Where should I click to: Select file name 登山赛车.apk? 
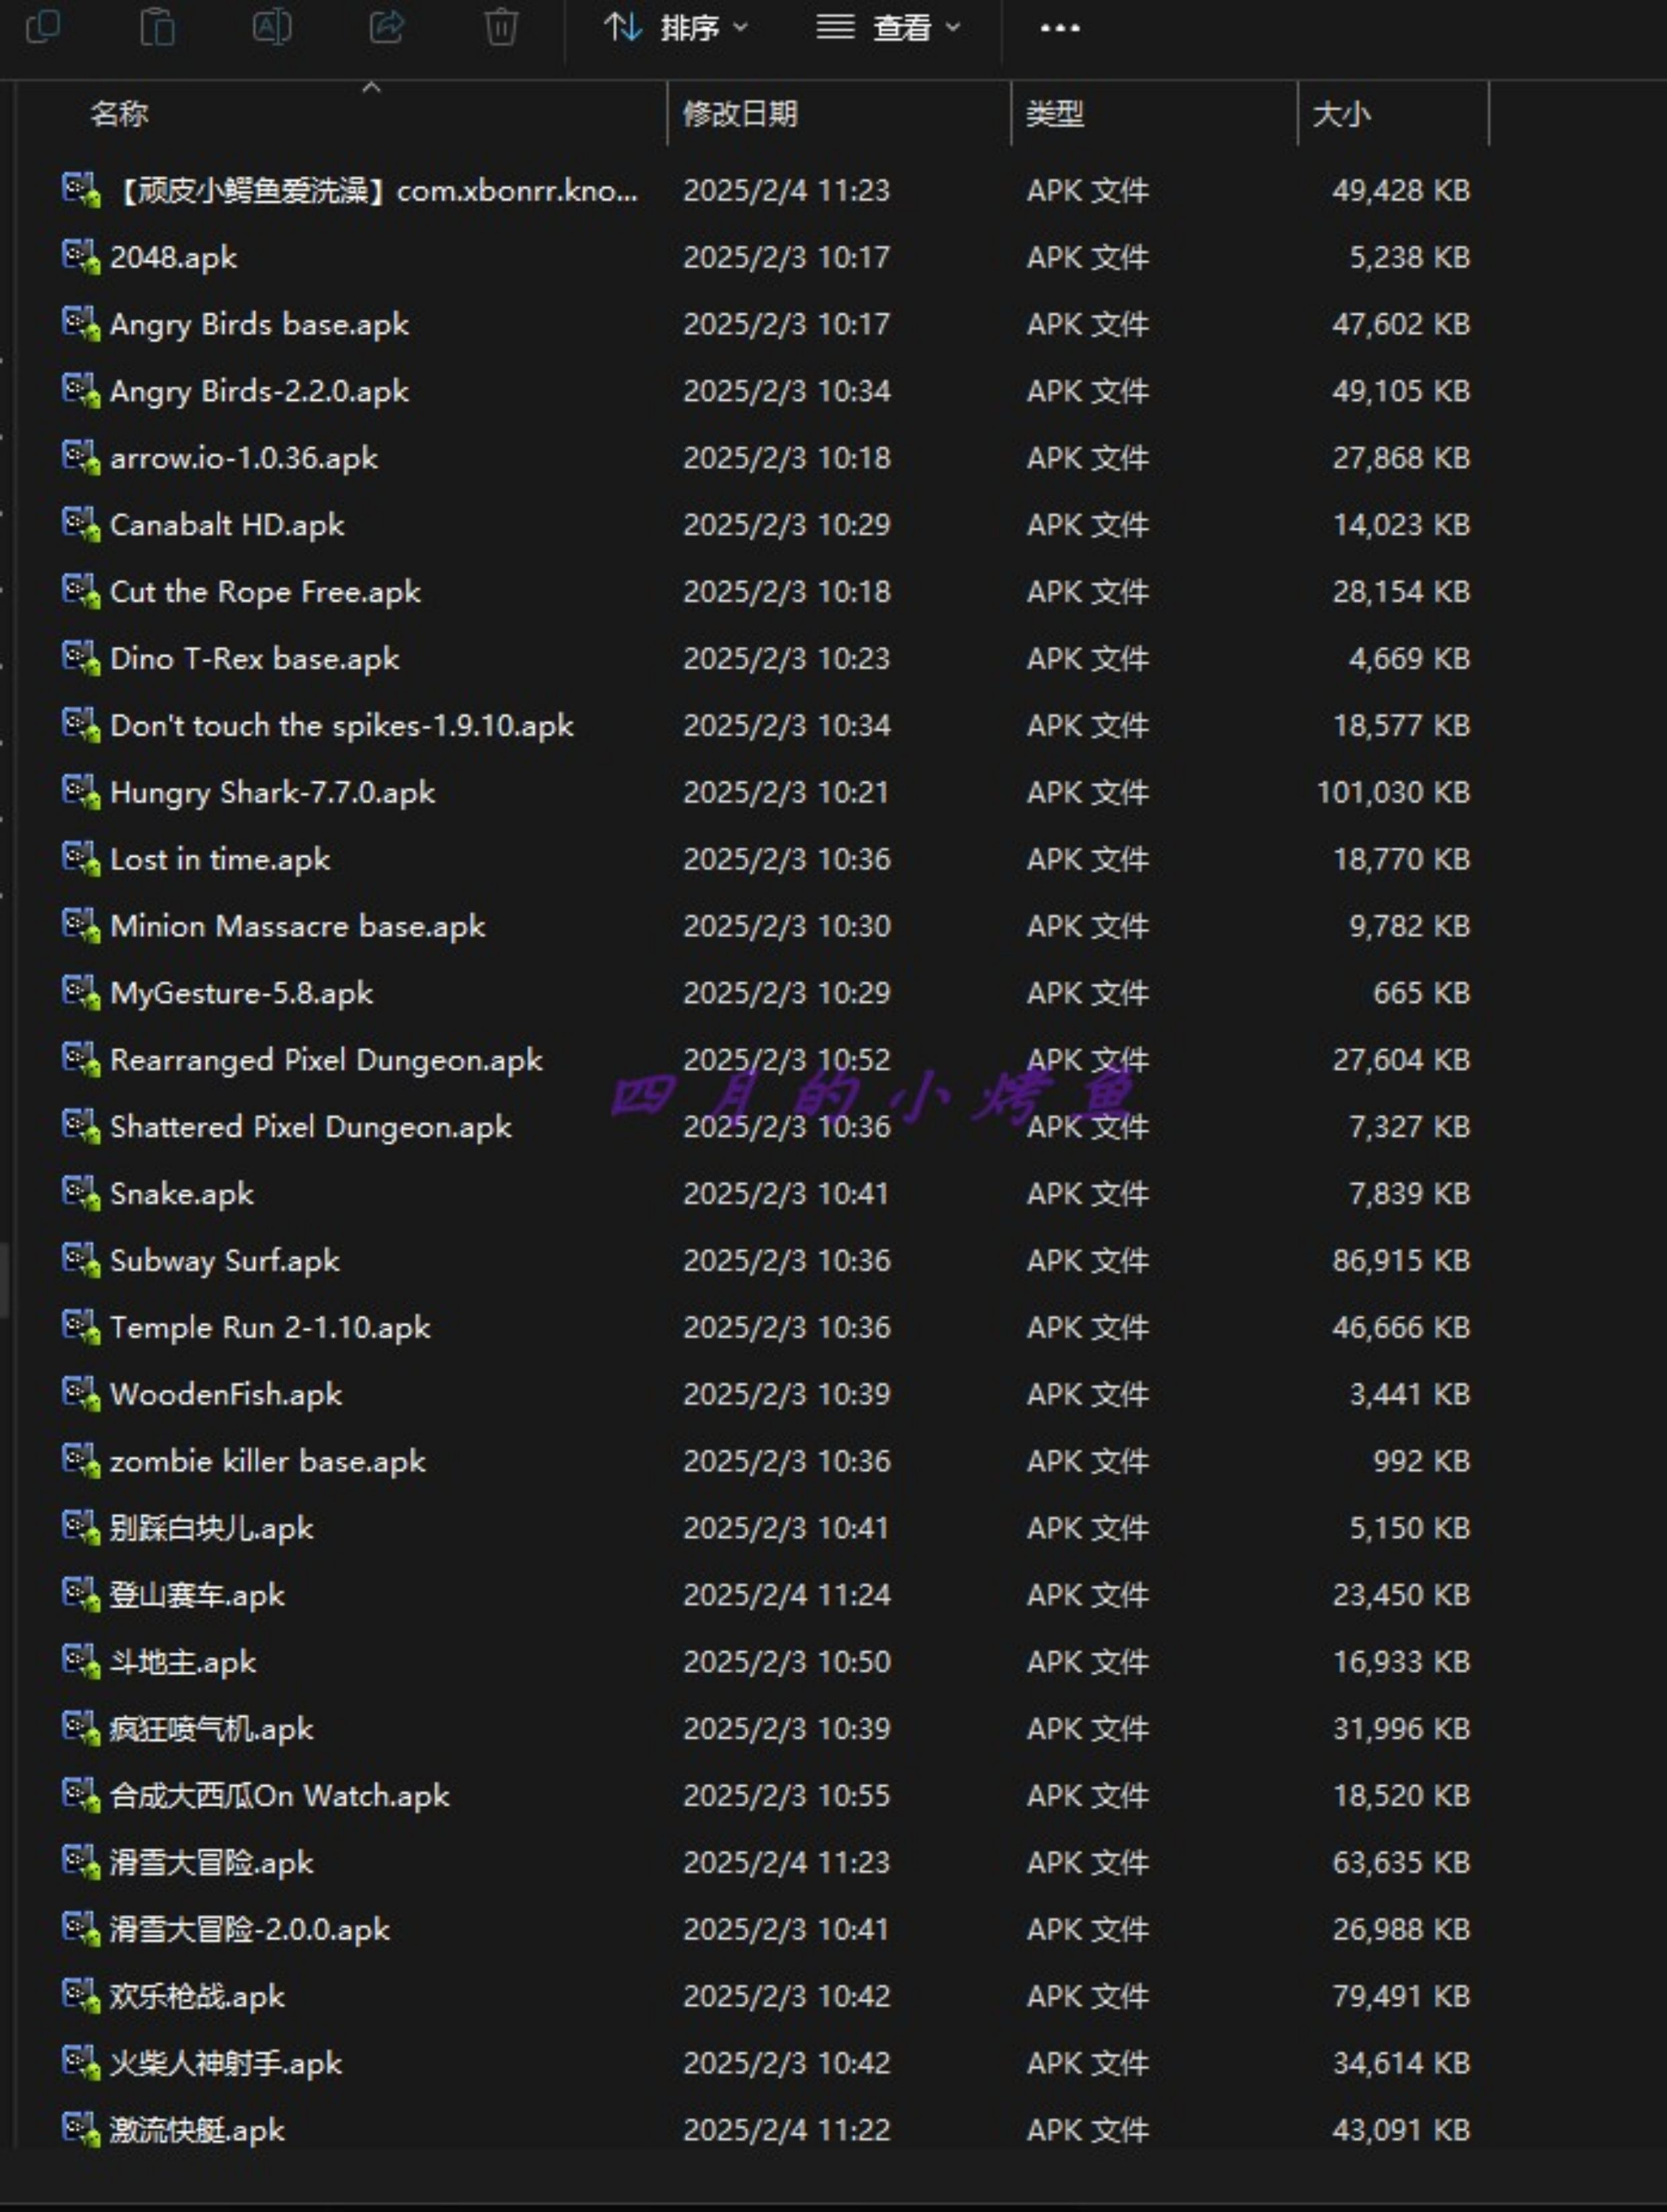pos(197,1595)
